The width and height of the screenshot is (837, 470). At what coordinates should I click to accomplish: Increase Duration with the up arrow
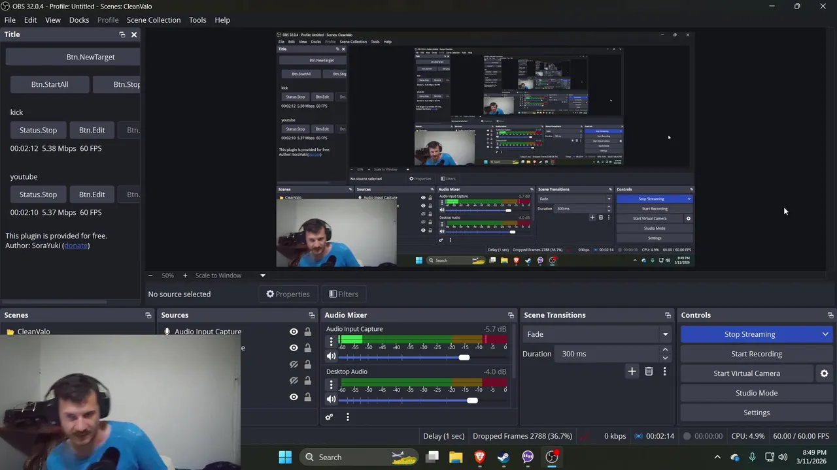(665, 350)
